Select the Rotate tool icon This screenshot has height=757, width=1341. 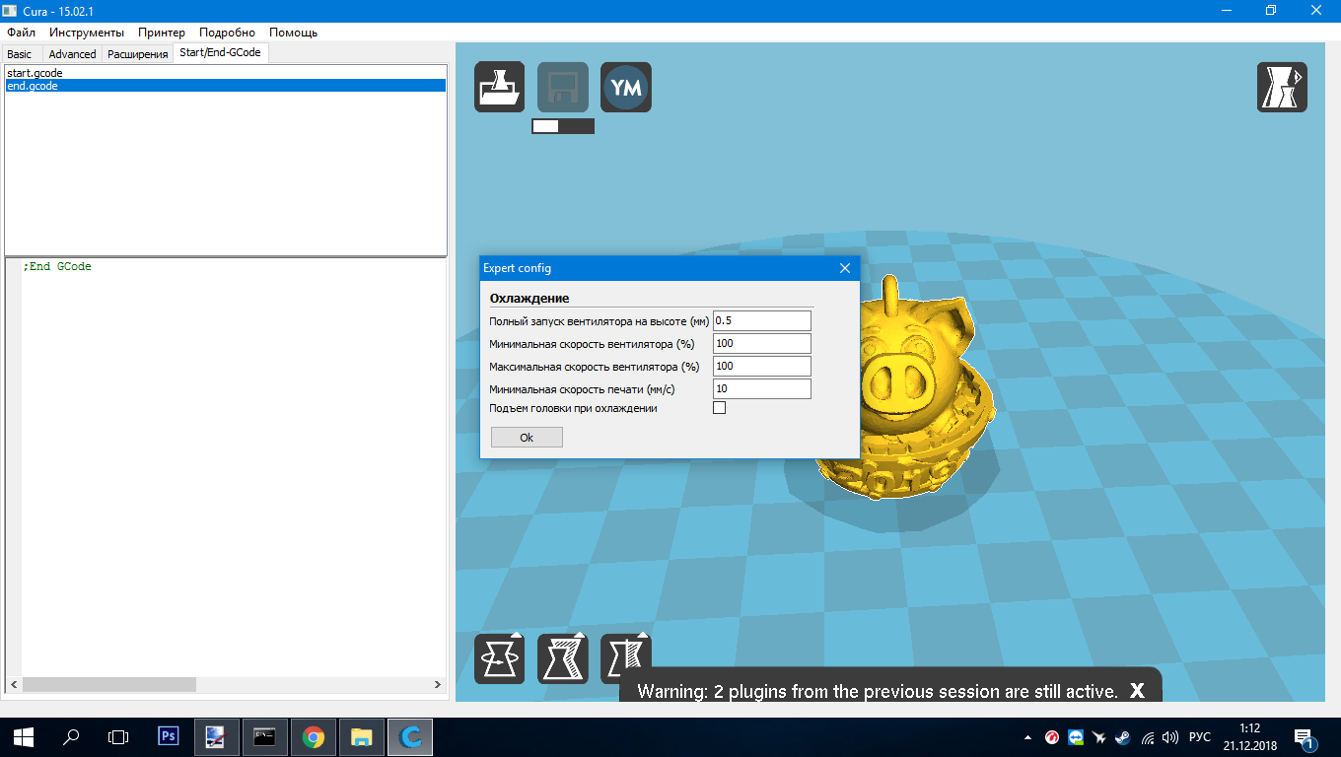click(x=499, y=658)
